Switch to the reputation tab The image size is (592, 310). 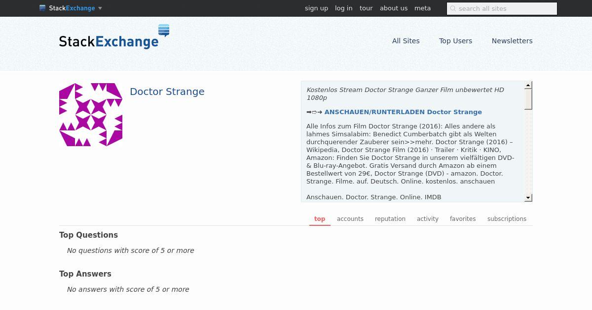coord(390,219)
